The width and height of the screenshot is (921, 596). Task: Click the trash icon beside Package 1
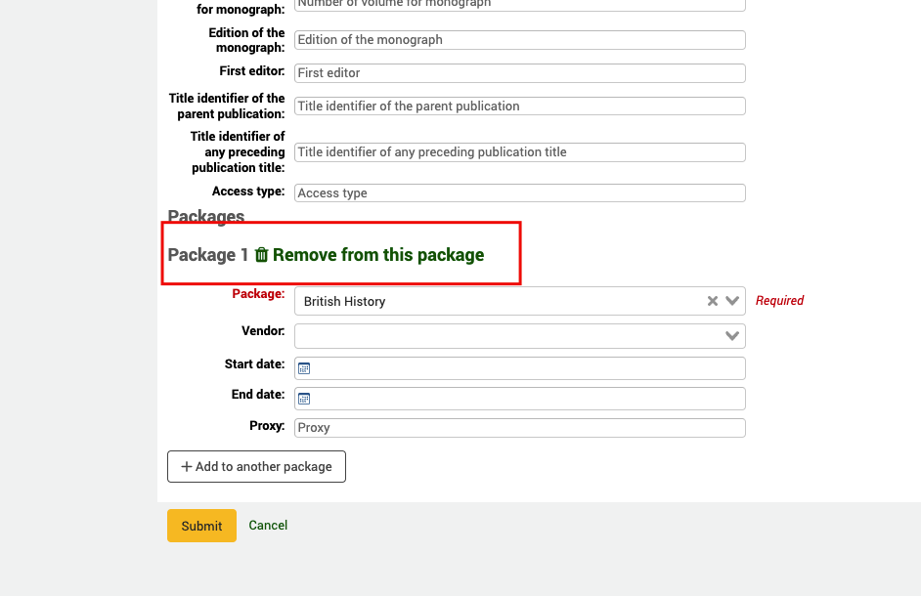(261, 254)
